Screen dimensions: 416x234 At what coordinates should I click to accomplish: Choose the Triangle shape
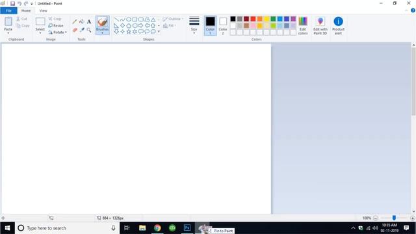pos(153,19)
